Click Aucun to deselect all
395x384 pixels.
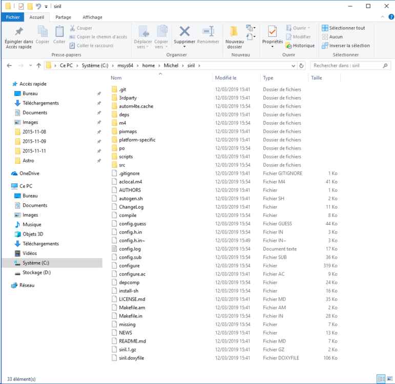click(332, 37)
